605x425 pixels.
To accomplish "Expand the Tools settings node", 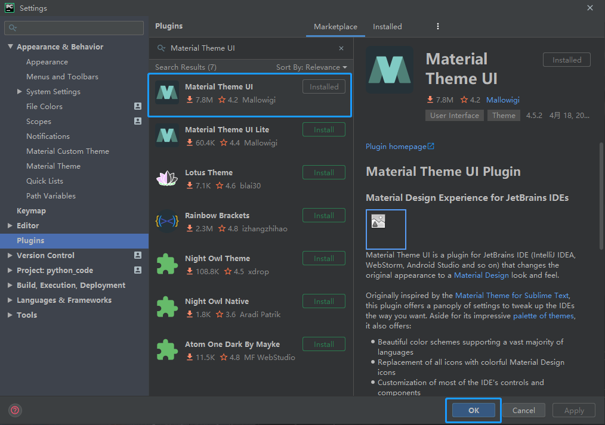I will [10, 315].
